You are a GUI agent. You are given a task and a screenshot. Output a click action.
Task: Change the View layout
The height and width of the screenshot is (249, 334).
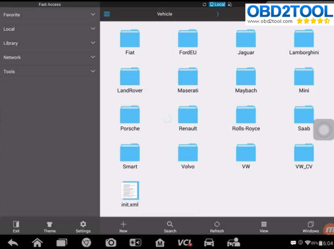tap(264, 227)
